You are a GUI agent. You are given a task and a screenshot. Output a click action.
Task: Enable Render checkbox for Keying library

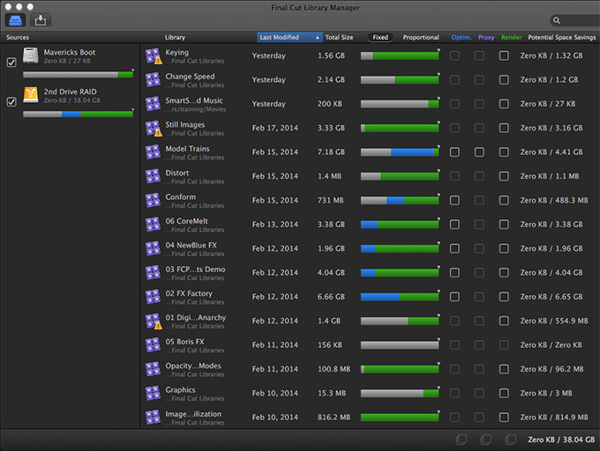point(504,55)
